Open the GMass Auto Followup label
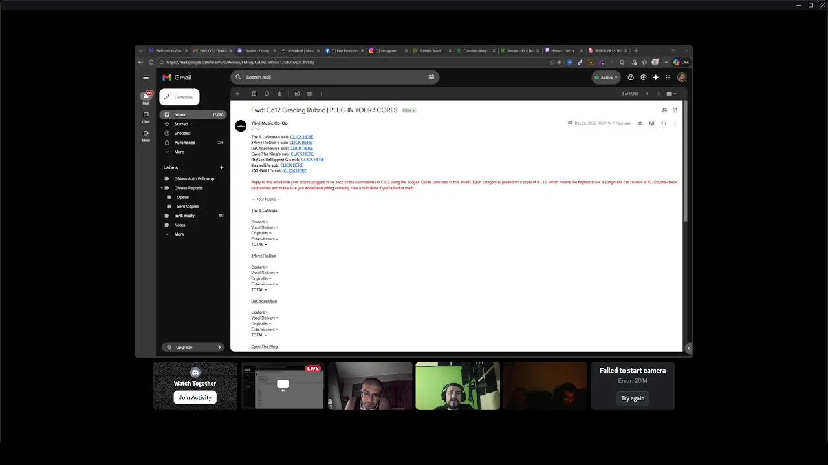 (x=193, y=178)
